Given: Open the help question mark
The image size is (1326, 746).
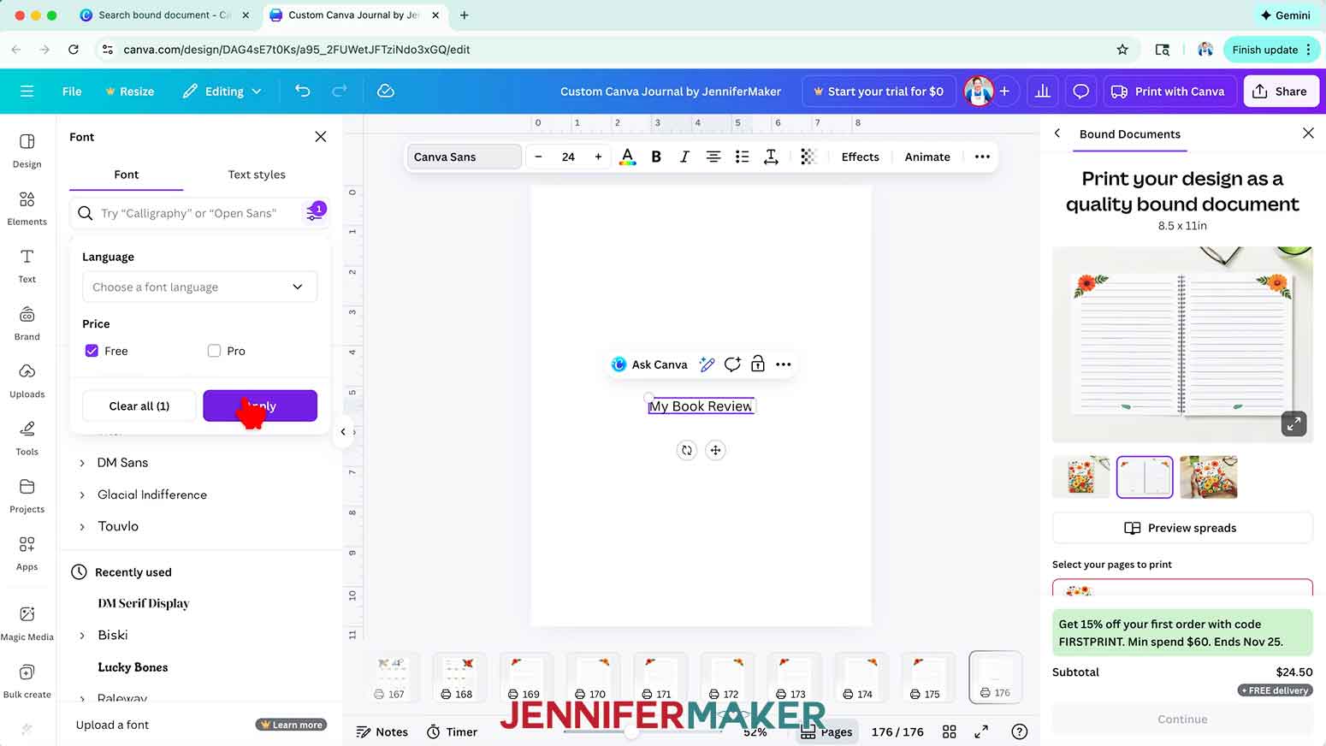Looking at the screenshot, I should point(1019,731).
